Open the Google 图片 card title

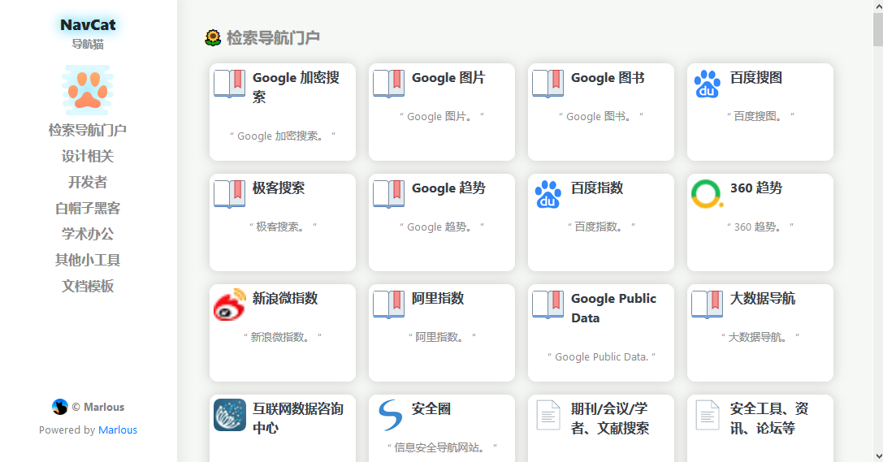click(x=448, y=78)
